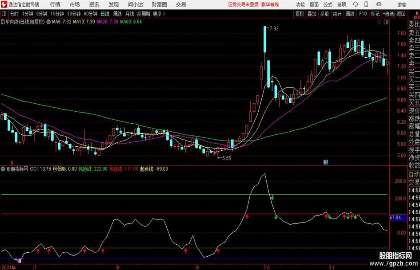Viewport: 420px width, 270px height.
Task: Open the 公式 menu
Action: click(x=328, y=4)
